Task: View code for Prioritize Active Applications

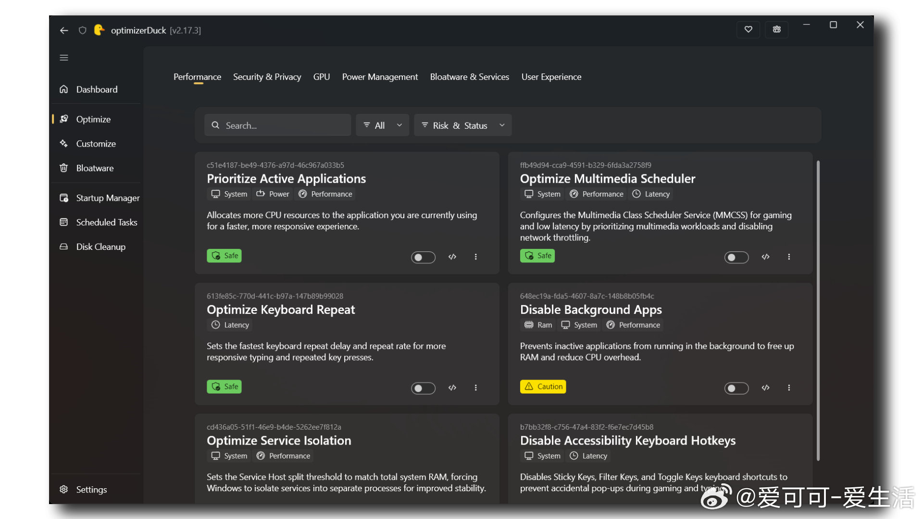Action: (452, 257)
